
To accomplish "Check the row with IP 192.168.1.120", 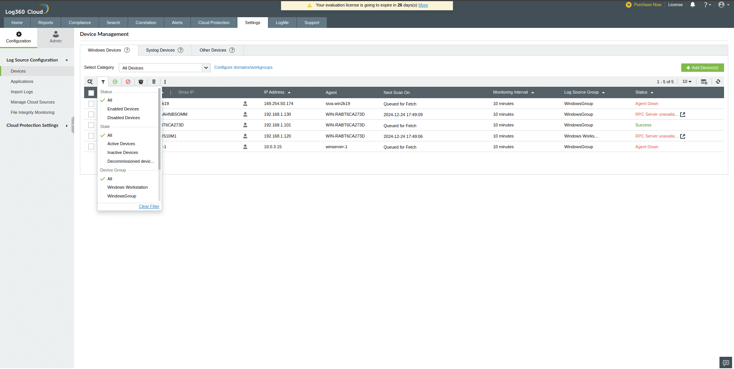I will pos(91,136).
